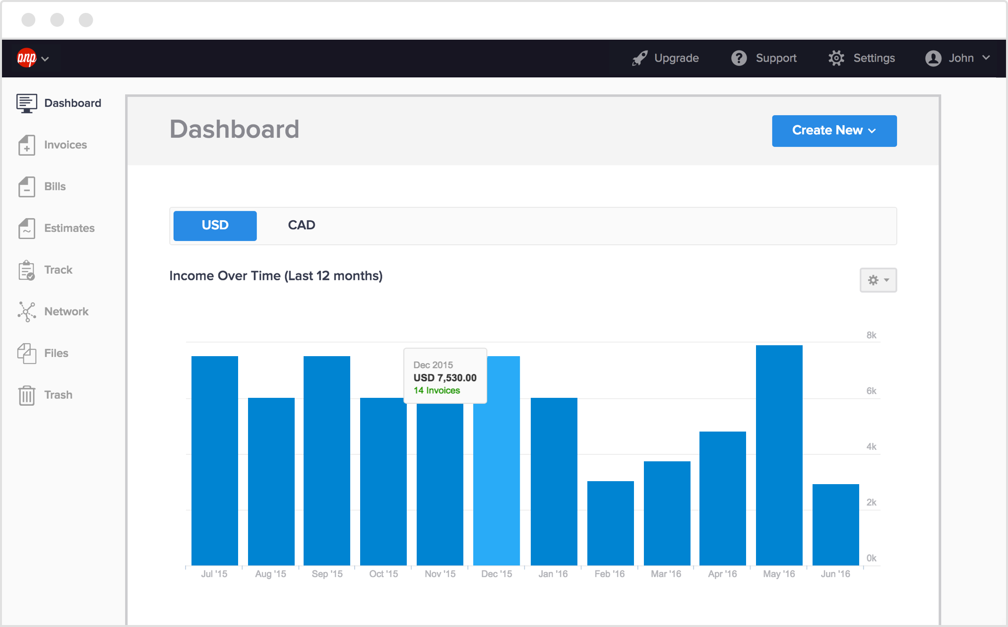This screenshot has height=627, width=1008.
Task: Click the Upgrade rocket icon
Action: (640, 58)
